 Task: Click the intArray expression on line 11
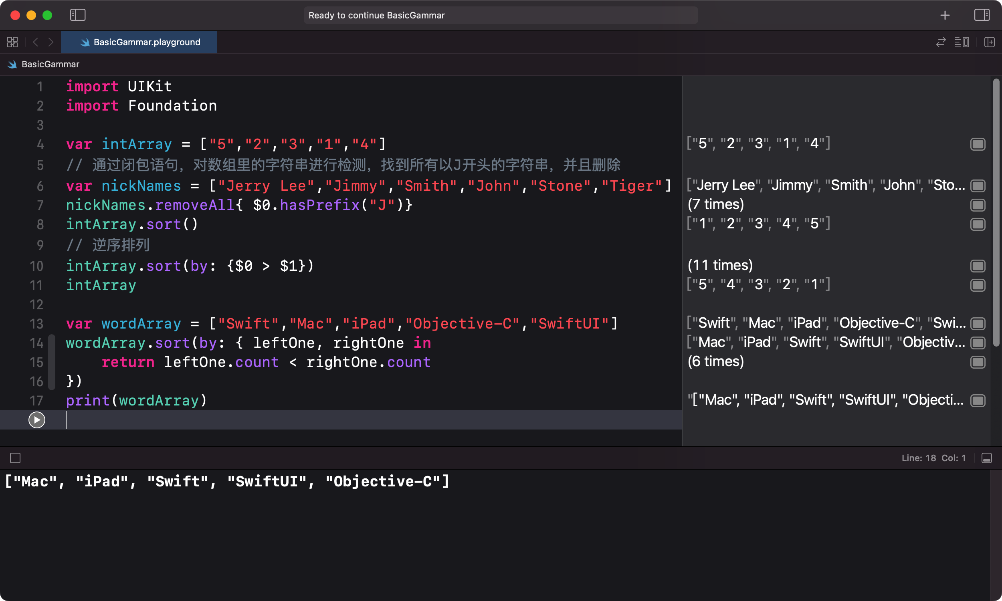click(101, 285)
